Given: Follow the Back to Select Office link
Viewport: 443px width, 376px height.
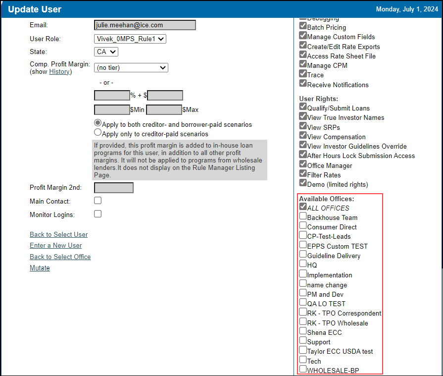Looking at the screenshot, I should 60,257.
